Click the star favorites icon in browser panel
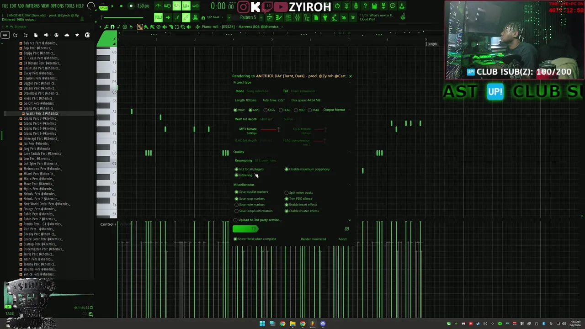This screenshot has height=329, width=585. (x=77, y=35)
